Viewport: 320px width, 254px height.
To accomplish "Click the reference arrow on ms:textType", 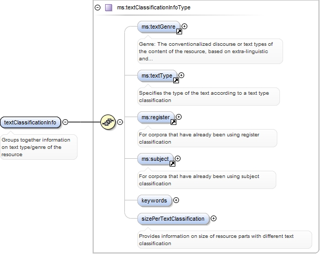I will [176, 81].
